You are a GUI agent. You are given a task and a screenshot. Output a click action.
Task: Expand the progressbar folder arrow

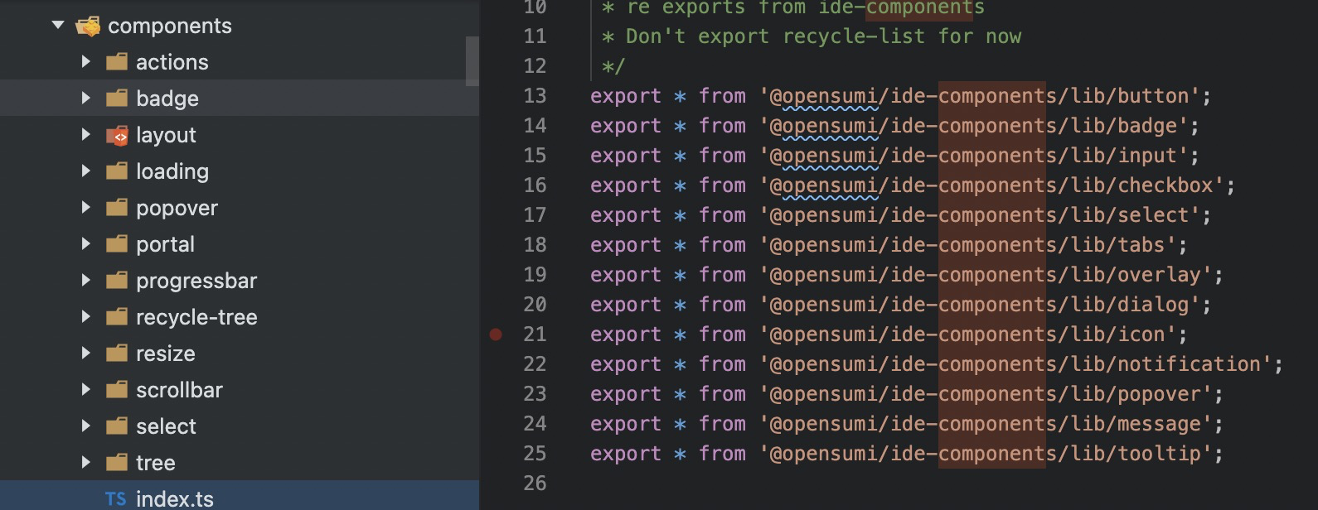[x=85, y=281]
